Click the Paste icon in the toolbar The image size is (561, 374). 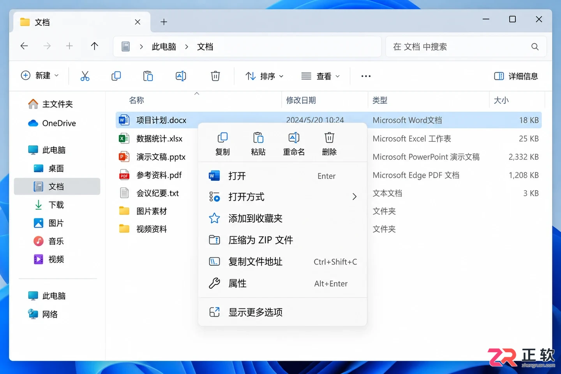pyautogui.click(x=148, y=76)
